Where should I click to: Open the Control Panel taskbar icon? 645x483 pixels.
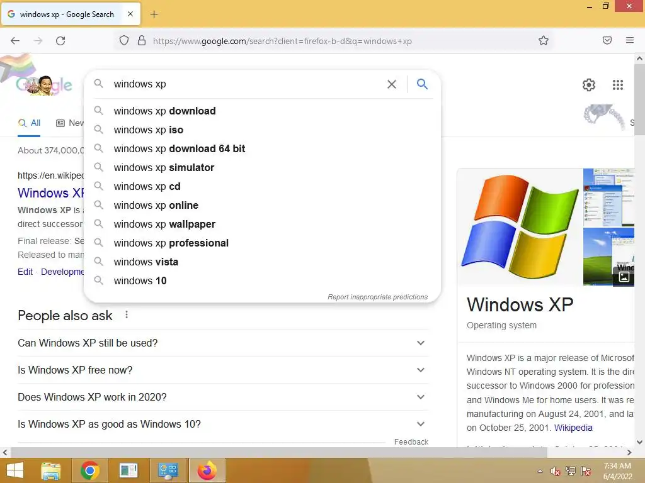pyautogui.click(x=168, y=470)
